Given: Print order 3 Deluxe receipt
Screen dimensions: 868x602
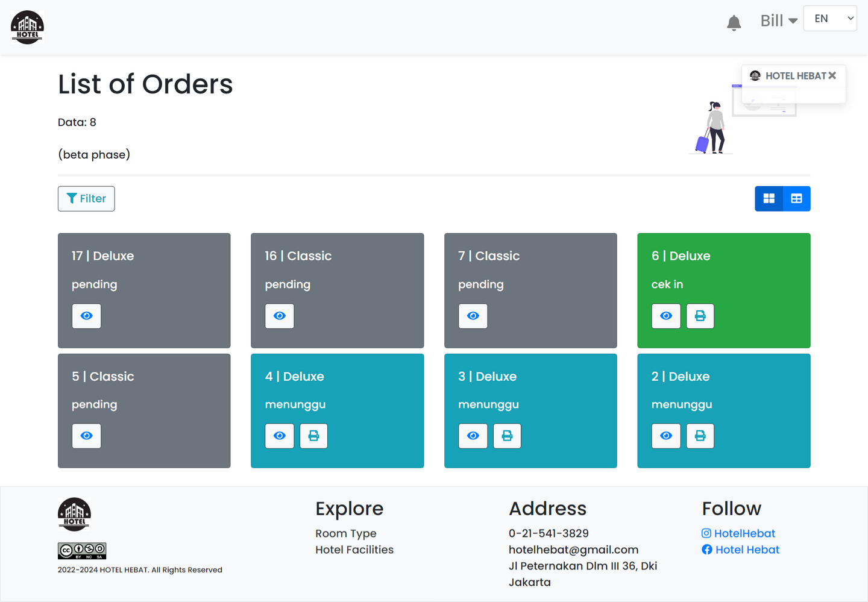Looking at the screenshot, I should point(507,436).
